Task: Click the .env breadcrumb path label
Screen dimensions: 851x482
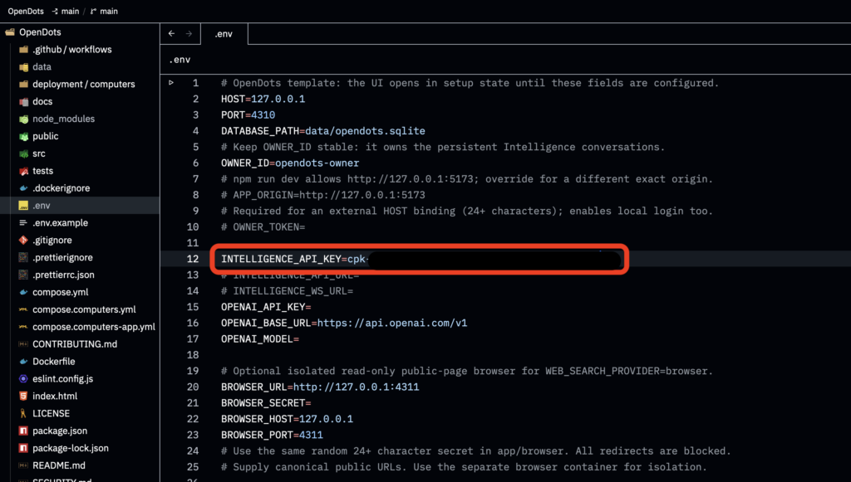Action: point(180,60)
